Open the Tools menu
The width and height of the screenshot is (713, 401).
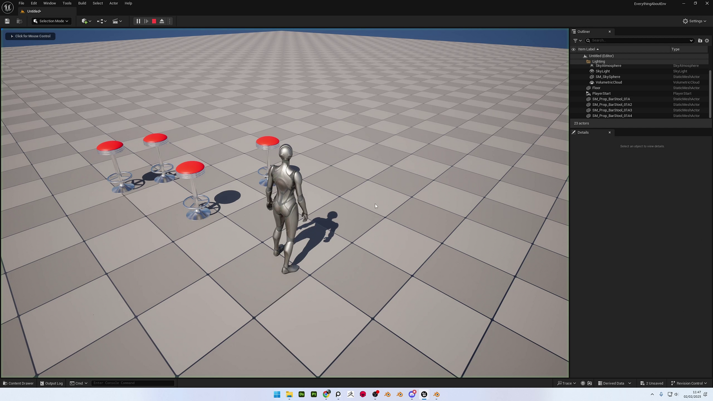point(67,3)
